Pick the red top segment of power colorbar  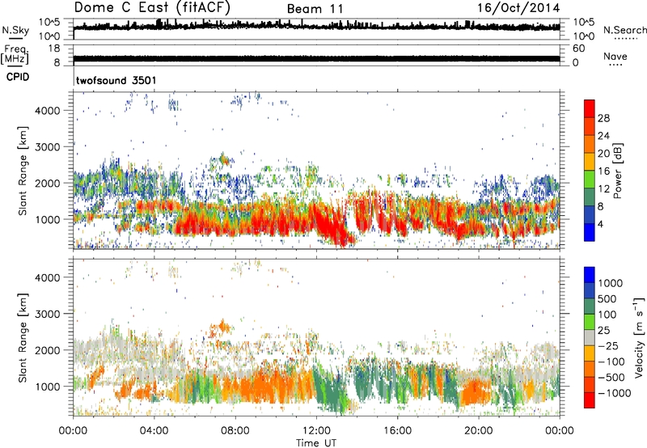click(590, 109)
